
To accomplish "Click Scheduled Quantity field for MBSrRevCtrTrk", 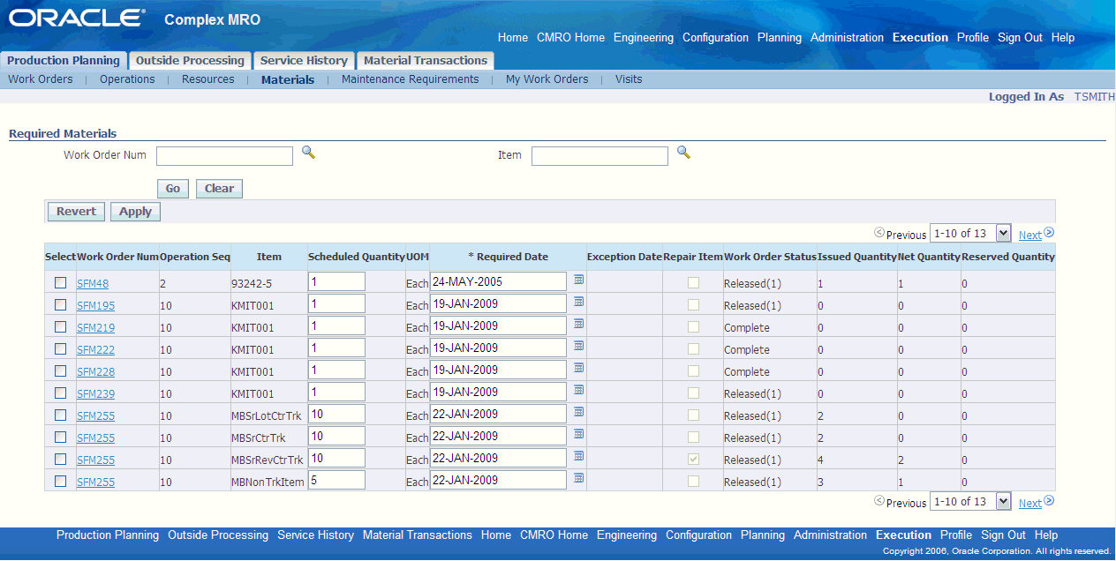I will [336, 458].
